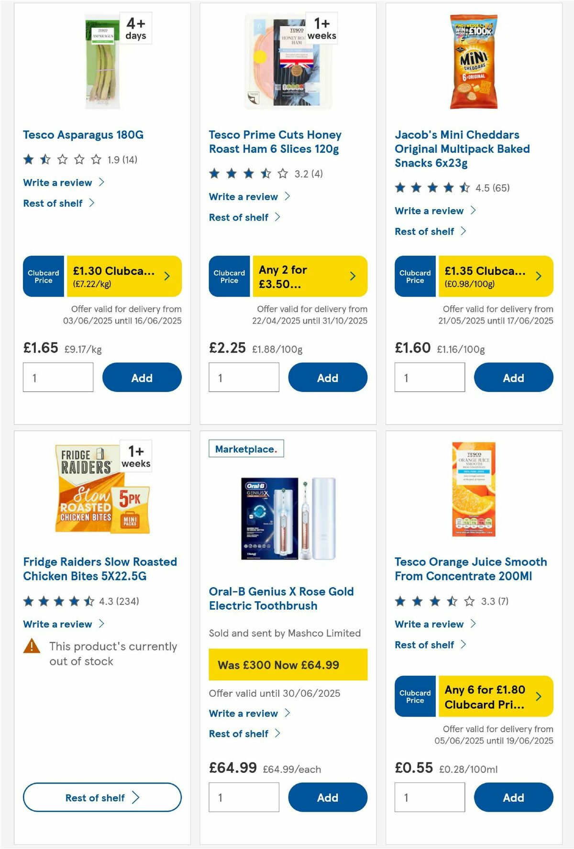Click the £1.35 Clubcard offer arrow
574x849 pixels.
[x=538, y=276]
